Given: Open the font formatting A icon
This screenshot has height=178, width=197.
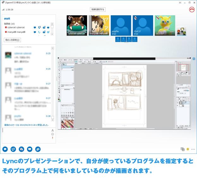Looking at the screenshot, I should [x=53, y=130].
